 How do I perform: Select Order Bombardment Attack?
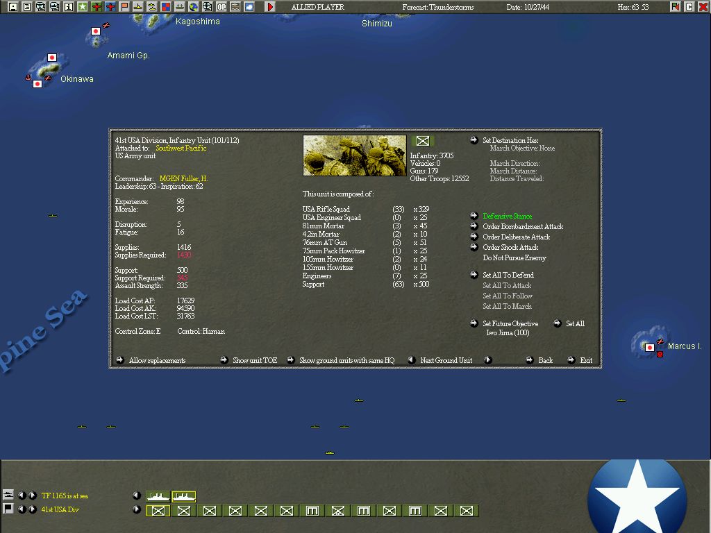522,227
